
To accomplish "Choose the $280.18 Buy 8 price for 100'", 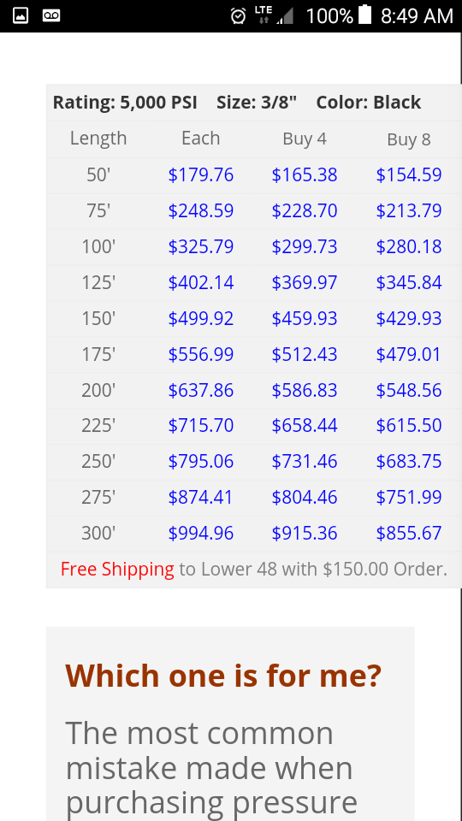I will point(409,246).
